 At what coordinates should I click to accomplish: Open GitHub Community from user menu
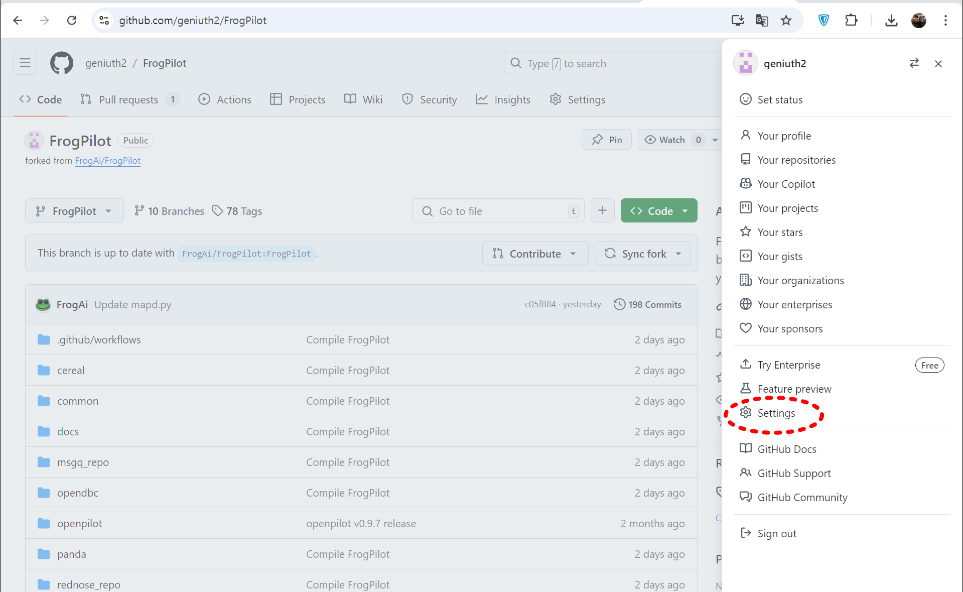click(x=842, y=497)
